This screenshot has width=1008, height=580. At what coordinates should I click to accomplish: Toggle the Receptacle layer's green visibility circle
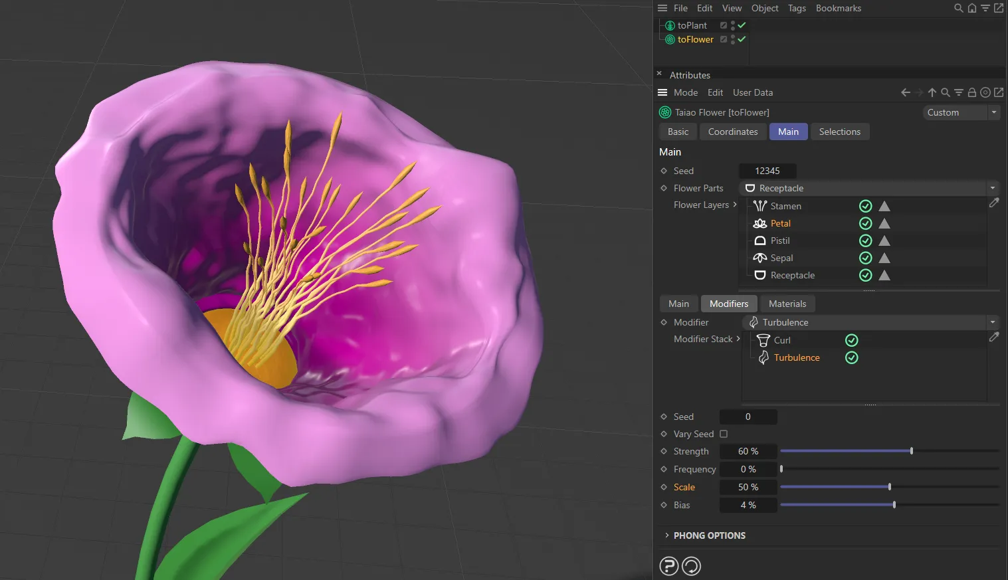tap(865, 275)
